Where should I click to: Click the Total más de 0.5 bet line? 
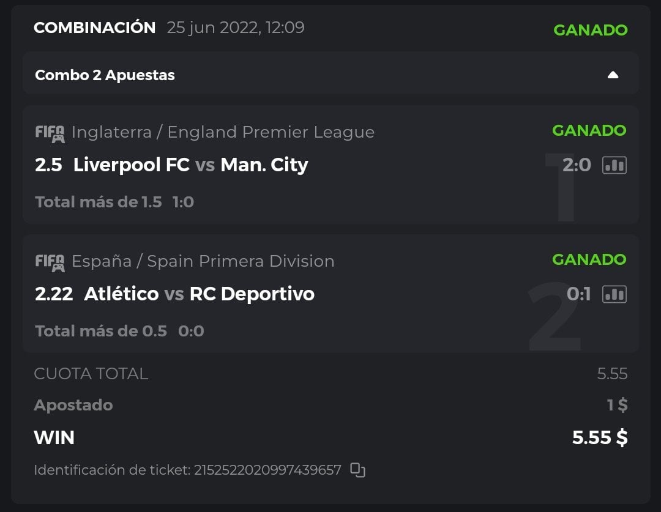click(100, 331)
